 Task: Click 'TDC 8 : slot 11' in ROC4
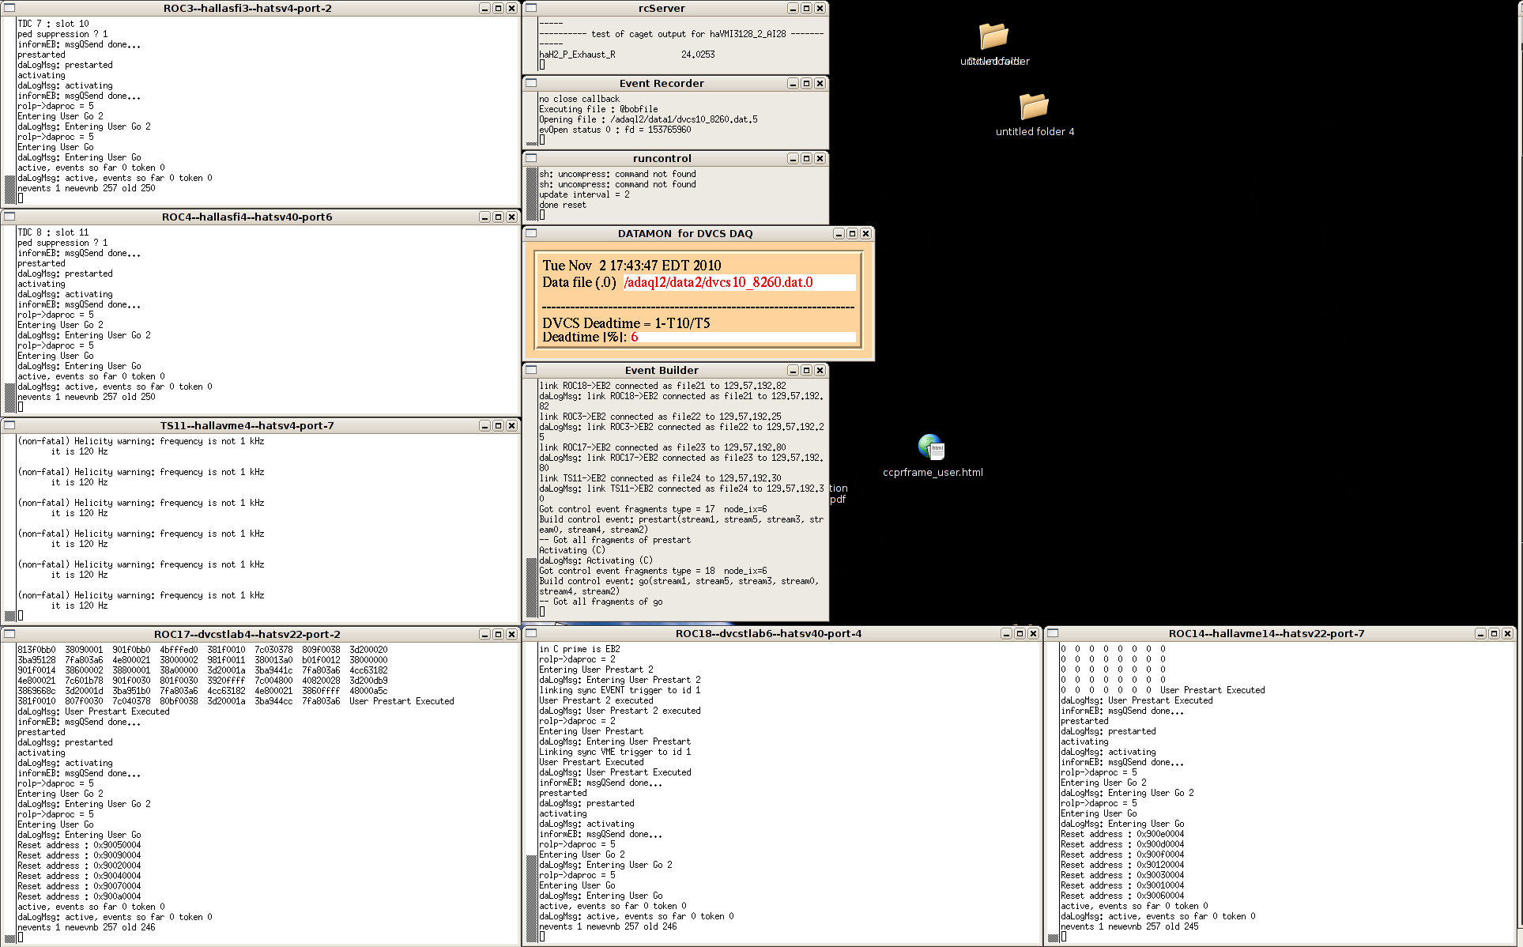tap(53, 232)
